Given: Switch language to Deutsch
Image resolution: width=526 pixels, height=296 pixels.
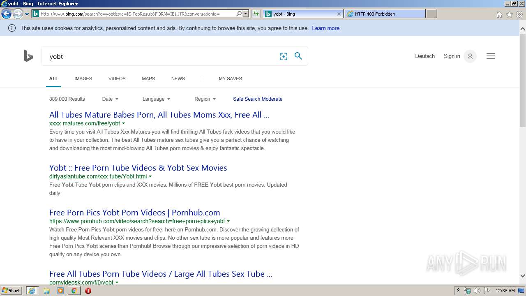Looking at the screenshot, I should tap(425, 56).
